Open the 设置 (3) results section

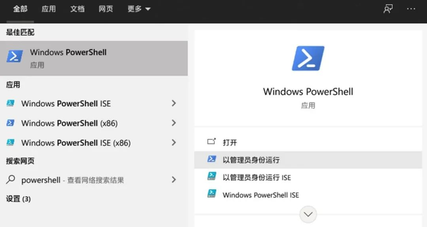(x=18, y=199)
